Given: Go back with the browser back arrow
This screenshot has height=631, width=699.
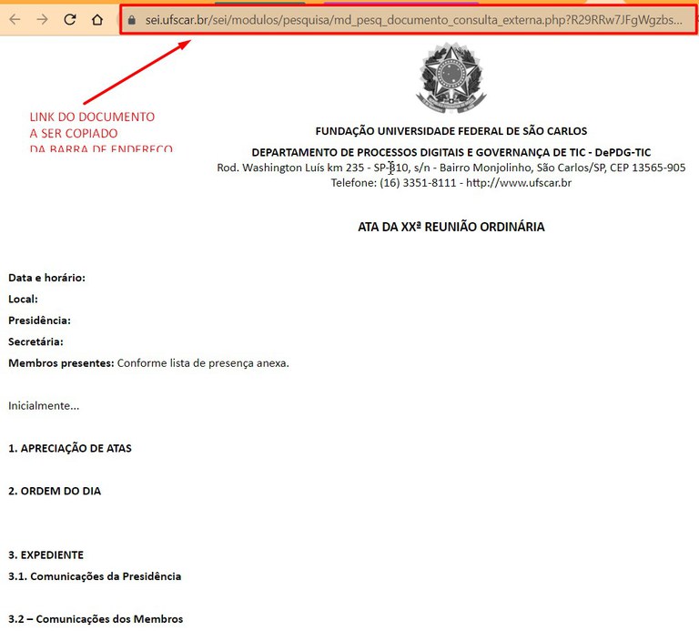Looking at the screenshot, I should click(x=15, y=20).
